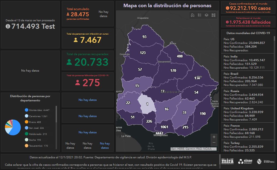The height and width of the screenshot is (170, 277).
Task: Click info icon beside 714.493 Test
Action: pyautogui.click(x=8, y=26)
